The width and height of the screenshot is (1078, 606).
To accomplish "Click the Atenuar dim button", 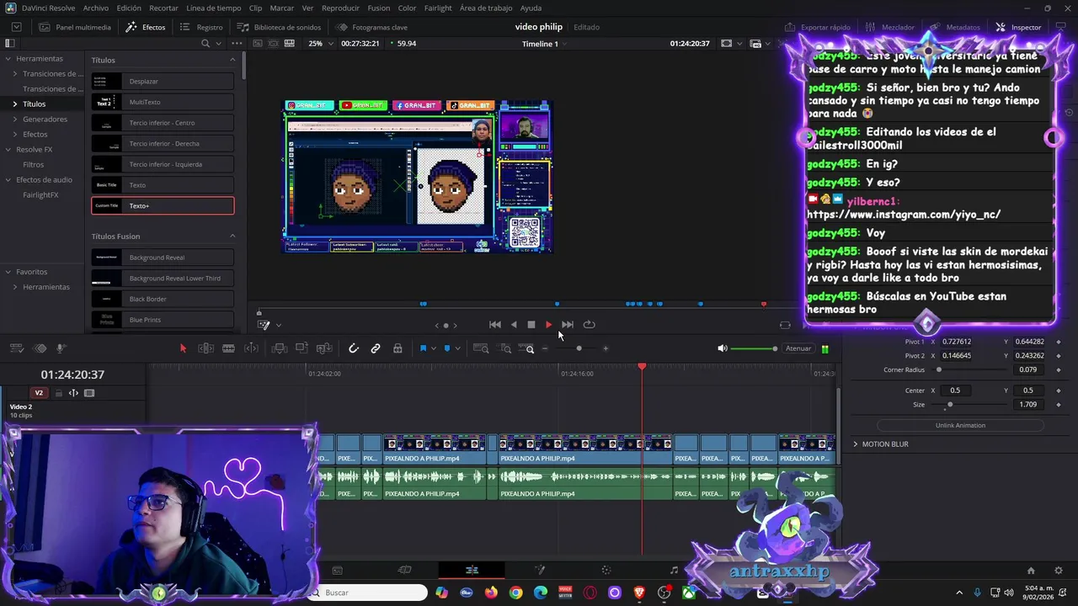I will (x=798, y=348).
